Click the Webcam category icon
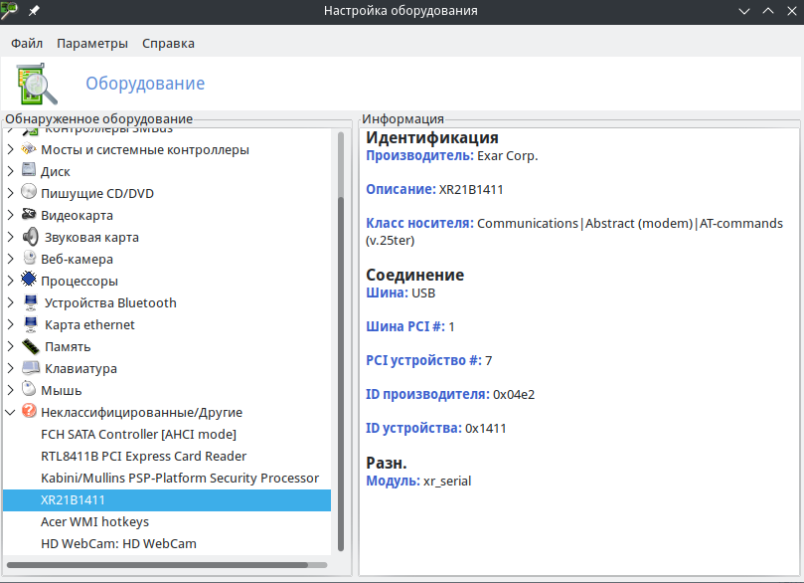This screenshot has width=804, height=583. tap(29, 259)
